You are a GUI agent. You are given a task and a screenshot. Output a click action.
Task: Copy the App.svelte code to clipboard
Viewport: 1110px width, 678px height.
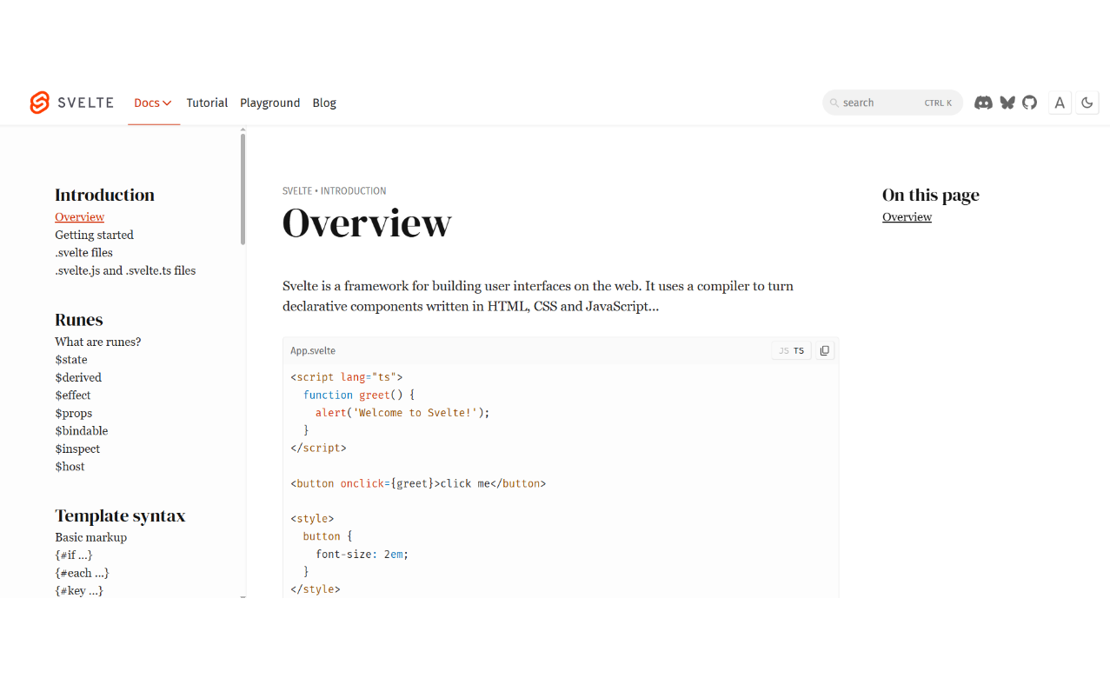tap(825, 350)
